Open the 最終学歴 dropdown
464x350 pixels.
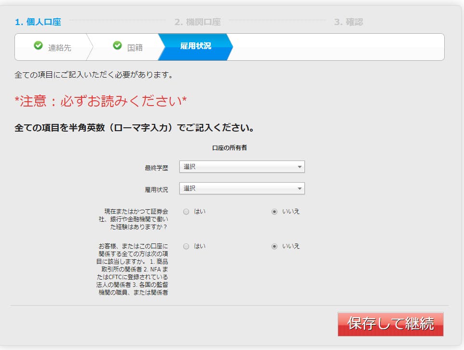click(242, 167)
